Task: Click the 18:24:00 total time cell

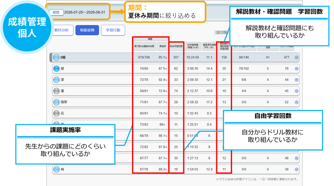Action: [x=192, y=57]
